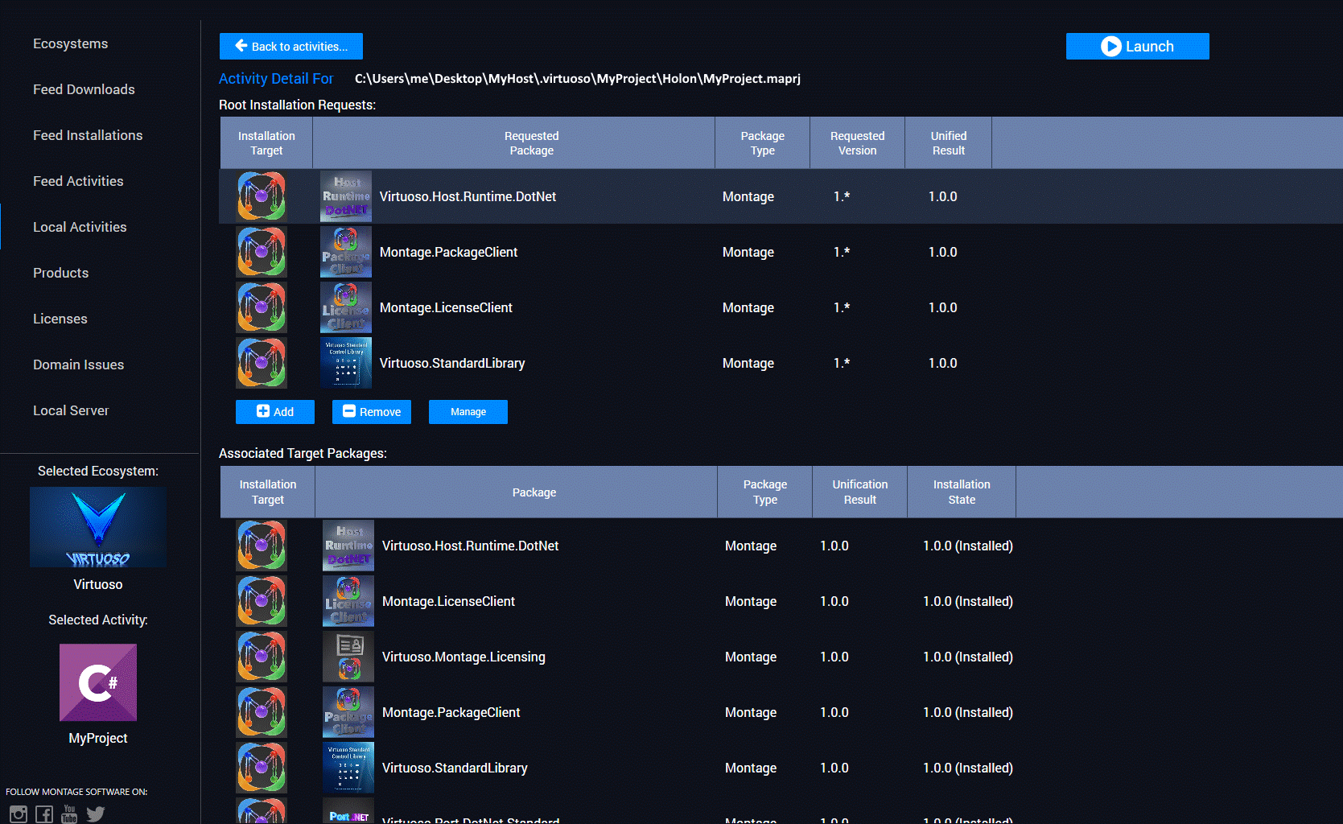The height and width of the screenshot is (824, 1343).
Task: Click installation target icon for Virtuoso.Host.Runtime.DotNet request
Action: click(x=262, y=196)
